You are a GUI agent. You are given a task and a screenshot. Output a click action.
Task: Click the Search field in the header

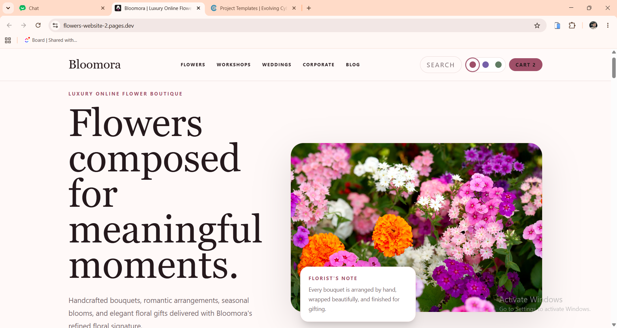tap(441, 65)
